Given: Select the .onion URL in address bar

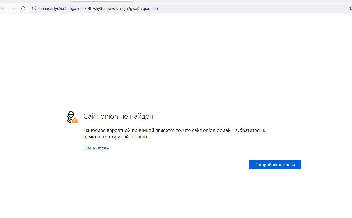Looking at the screenshot, I should click(98, 8).
